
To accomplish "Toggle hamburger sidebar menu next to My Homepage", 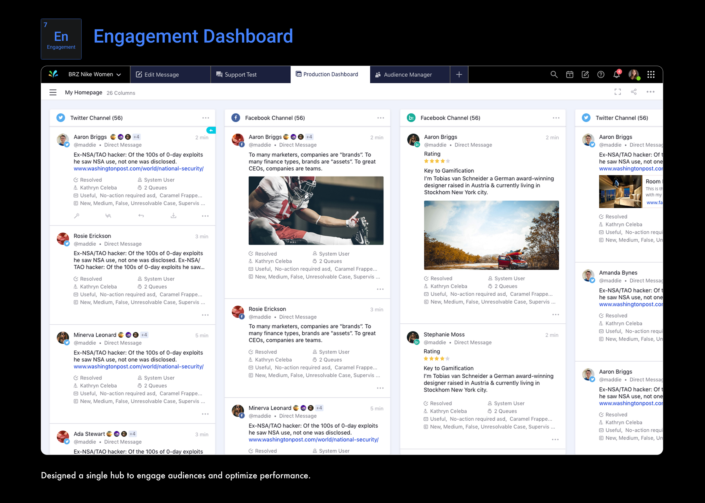I will tap(53, 93).
